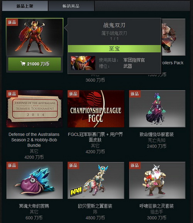
Task: Select the Death Prophet 致命缠绕华服套装 image
Action: (x=157, y=109)
